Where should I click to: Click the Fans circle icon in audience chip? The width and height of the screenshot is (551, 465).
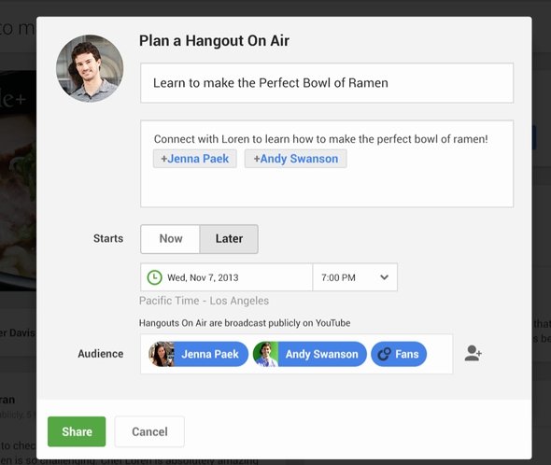click(384, 354)
